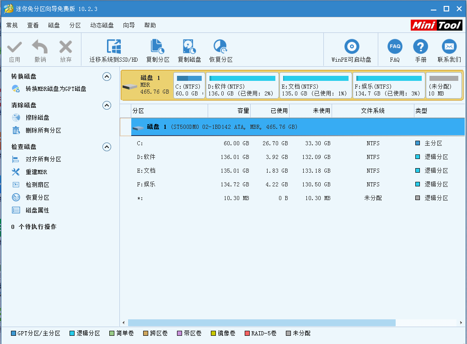Open the 向导 menu
Viewport: 467px width, 344px height.
click(129, 25)
